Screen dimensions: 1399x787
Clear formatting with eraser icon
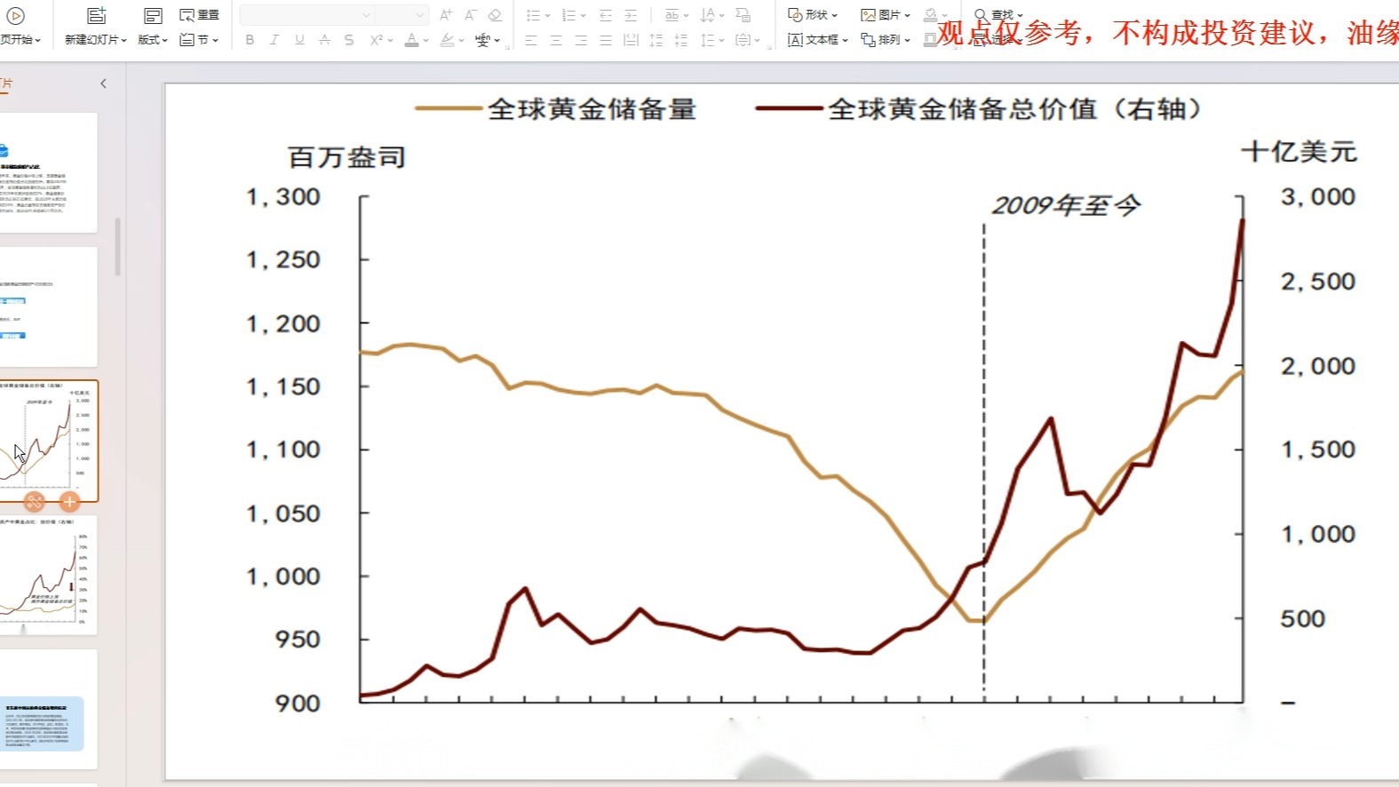coord(495,15)
